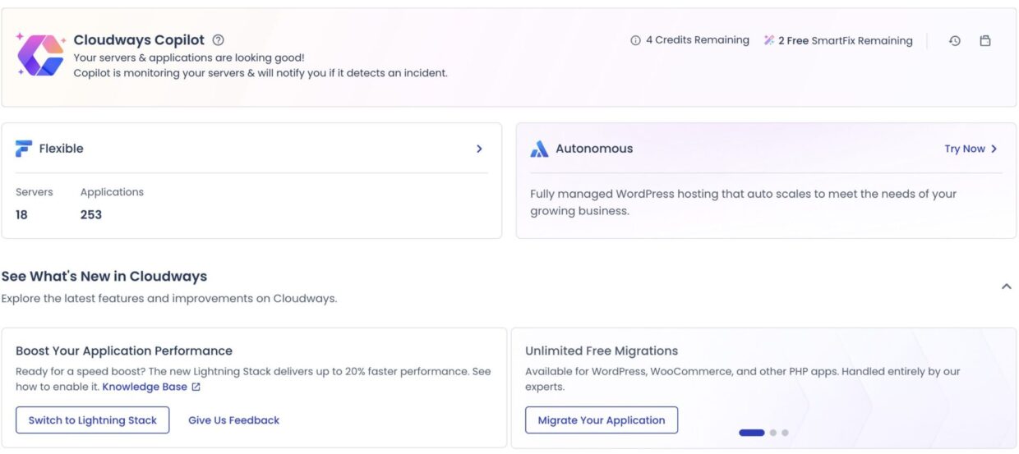Image resolution: width=1019 pixels, height=454 pixels.
Task: Open the Copilot help question mark icon
Action: click(218, 39)
